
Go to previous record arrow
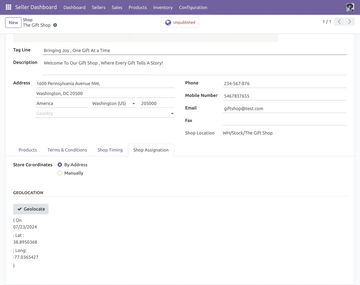[339, 22]
